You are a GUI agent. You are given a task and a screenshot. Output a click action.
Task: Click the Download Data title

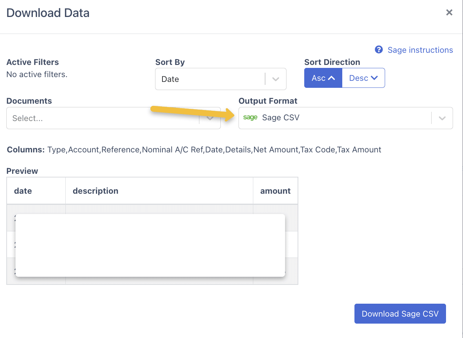[x=48, y=13]
